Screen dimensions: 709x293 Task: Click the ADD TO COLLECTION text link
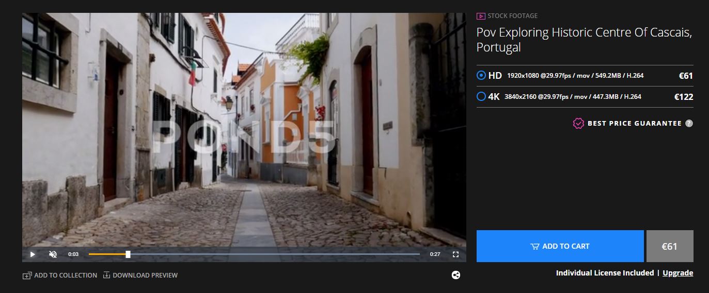66,275
